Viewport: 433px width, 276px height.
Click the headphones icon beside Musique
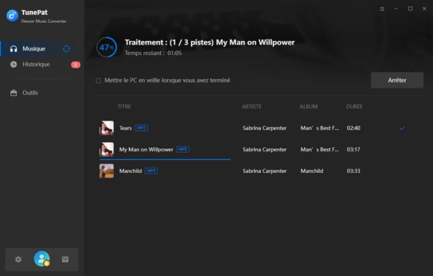(x=14, y=49)
